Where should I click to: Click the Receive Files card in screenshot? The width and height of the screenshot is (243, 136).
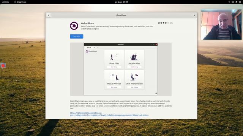(134, 59)
